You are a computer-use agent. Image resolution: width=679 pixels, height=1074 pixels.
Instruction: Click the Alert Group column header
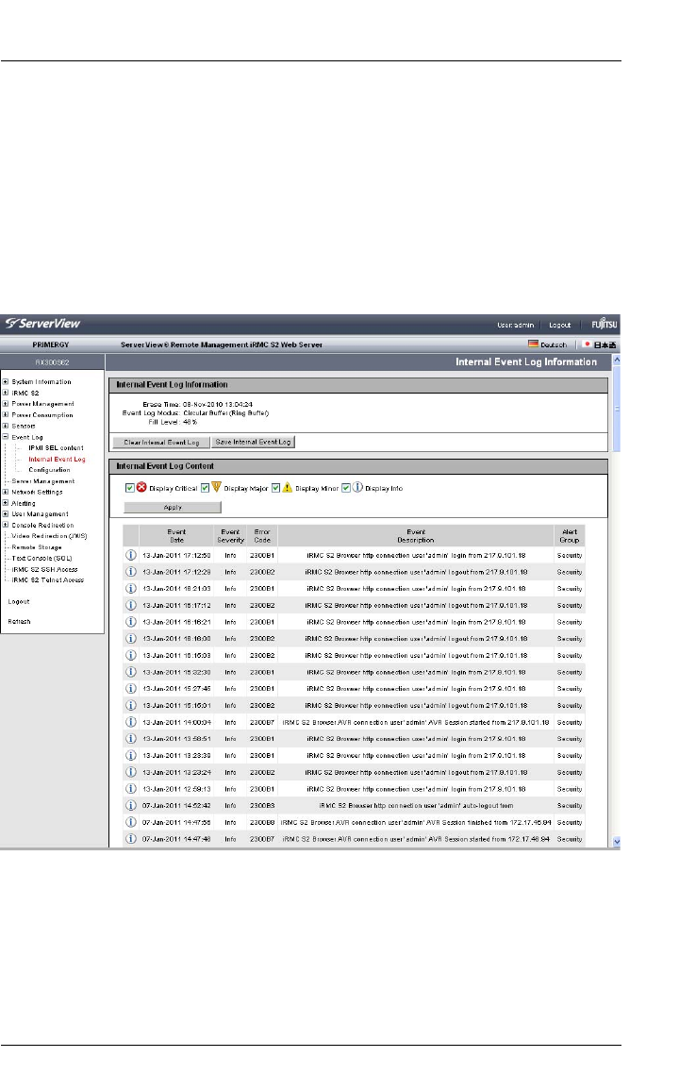pos(570,536)
